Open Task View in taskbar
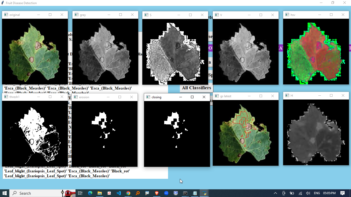Image resolution: width=351 pixels, height=197 pixels. (80, 193)
